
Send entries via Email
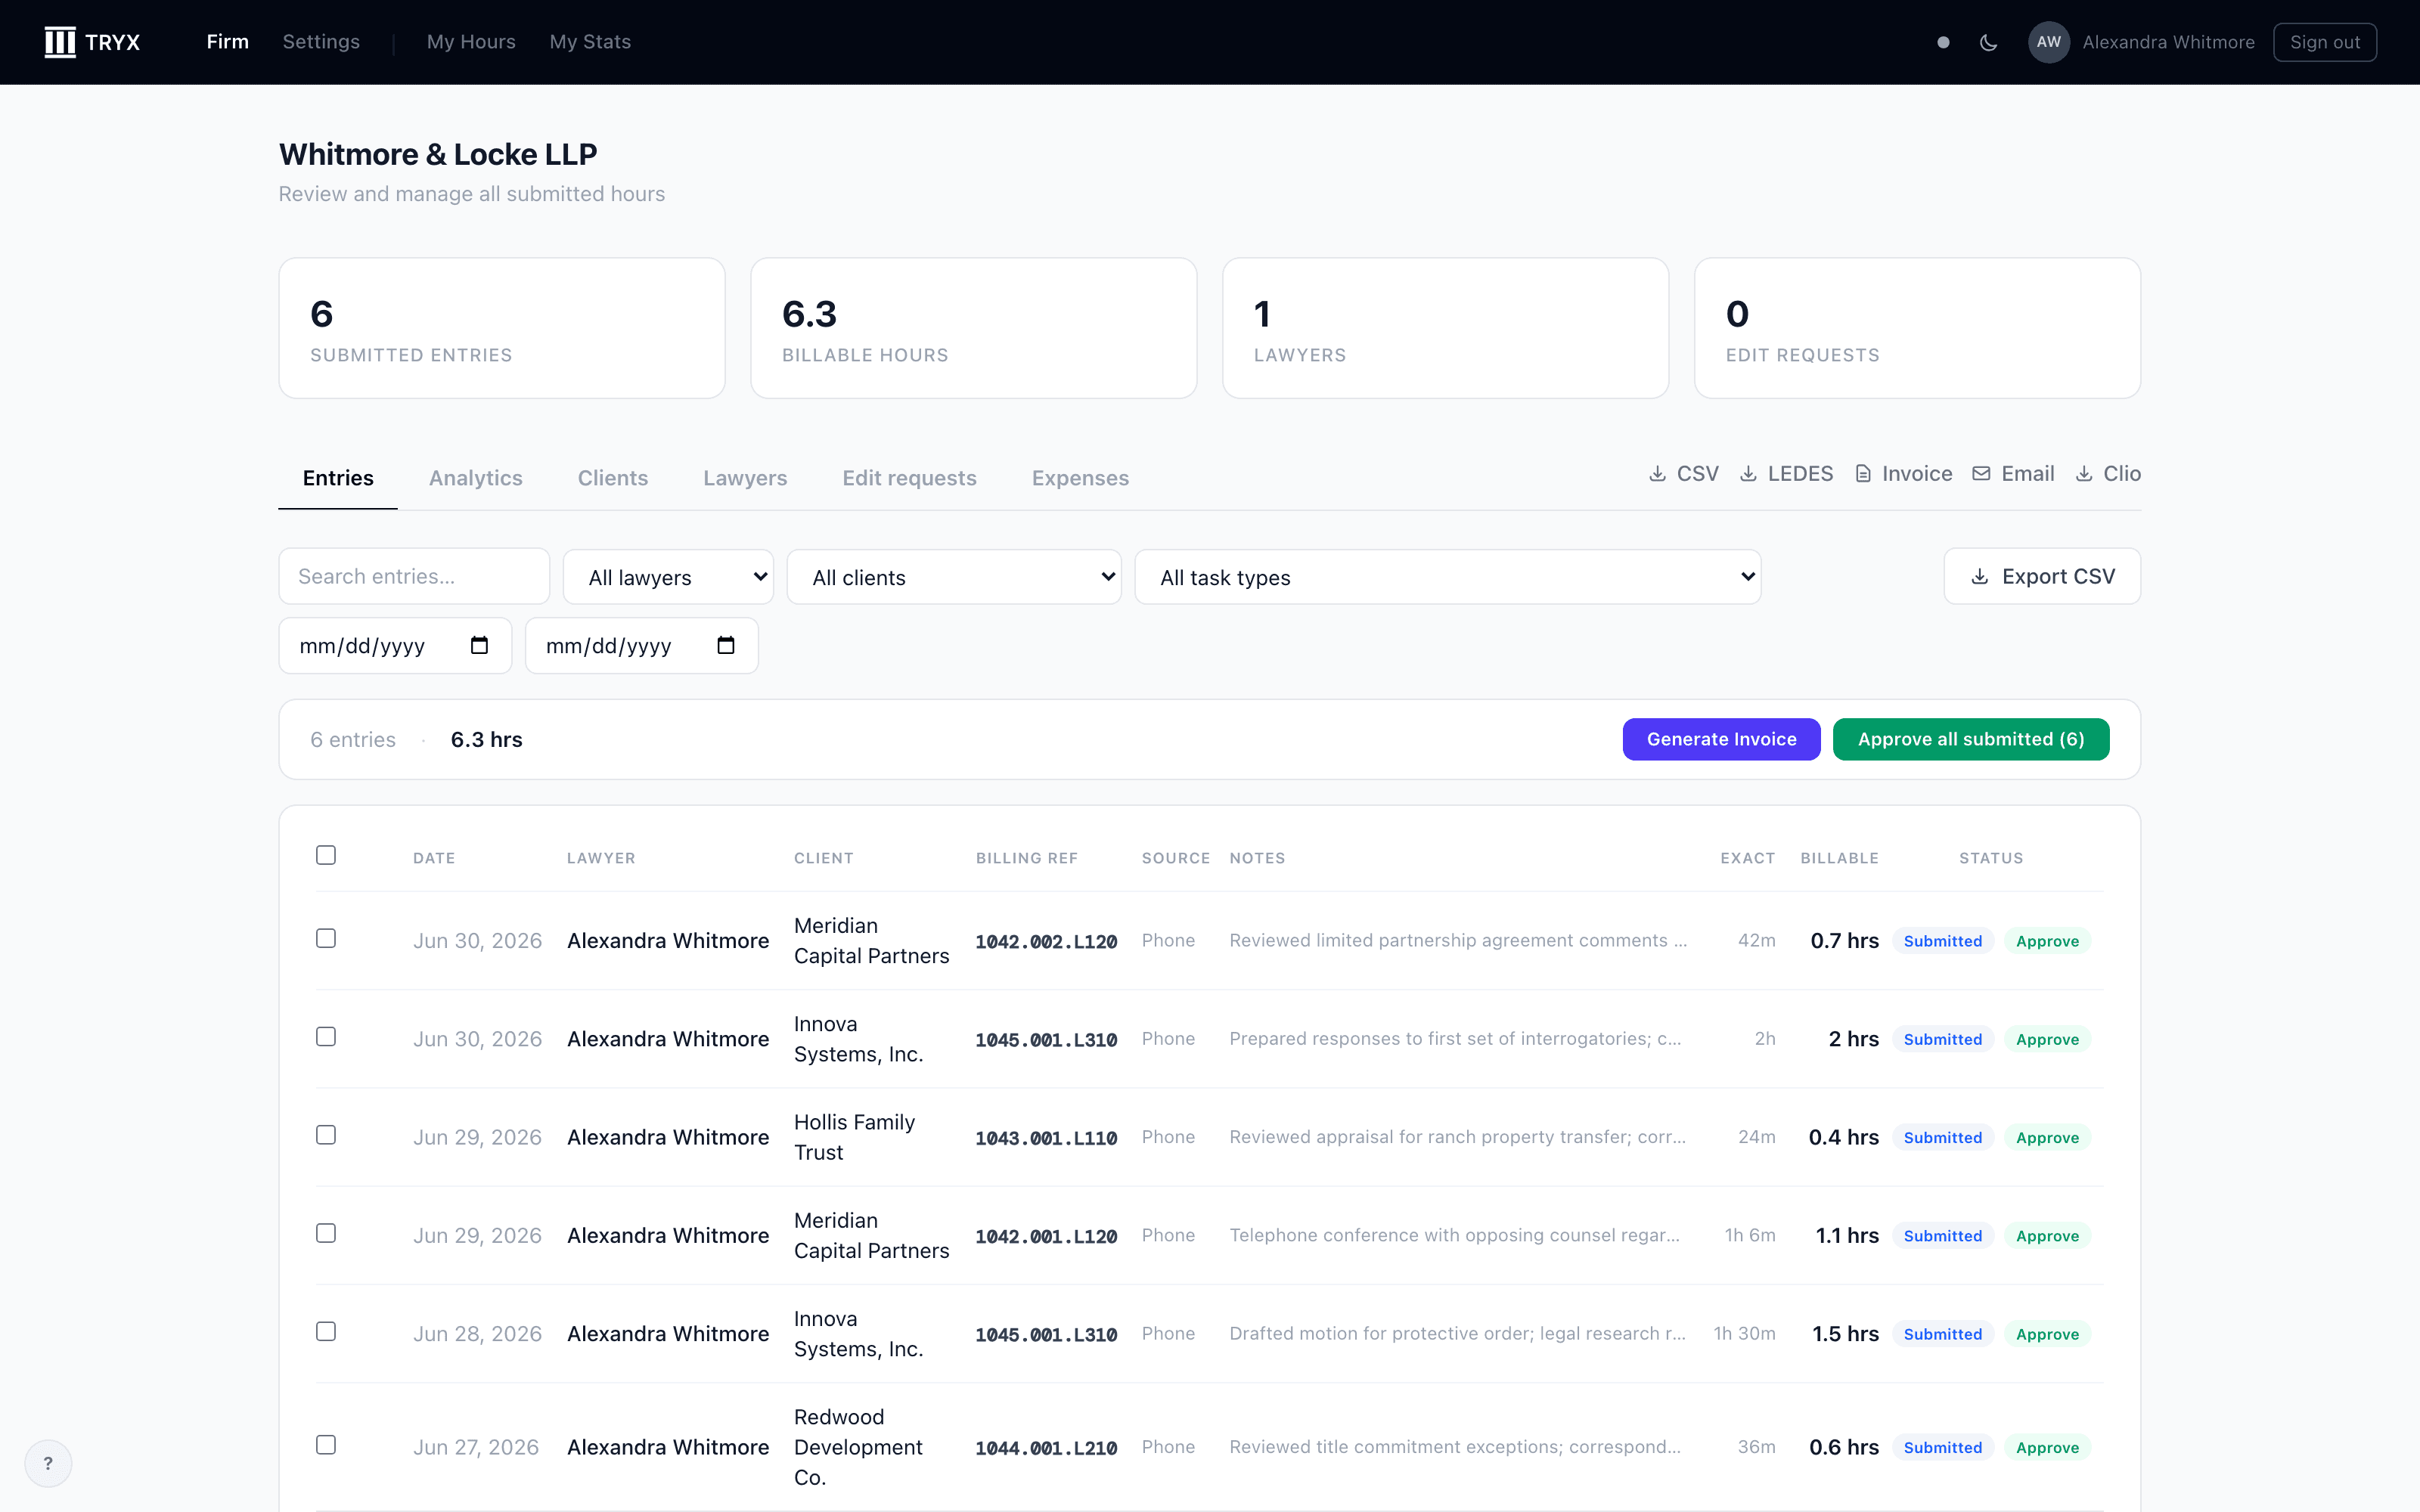point(2013,474)
